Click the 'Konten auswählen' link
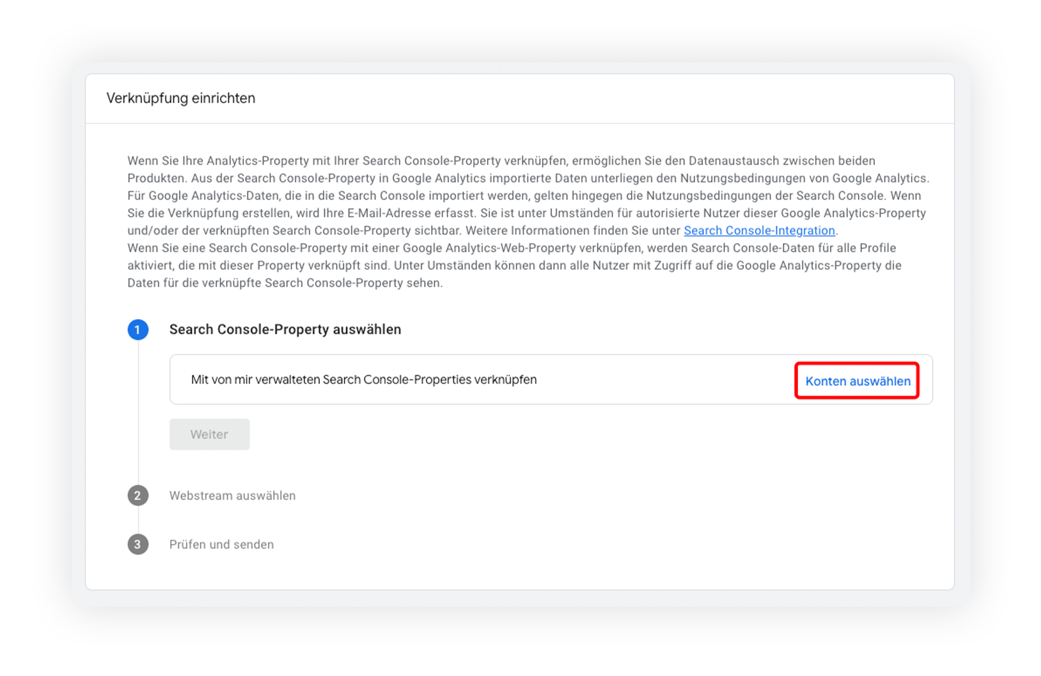 pos(857,381)
